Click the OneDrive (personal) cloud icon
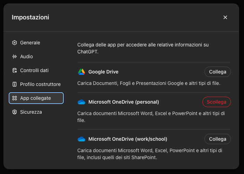The width and height of the screenshot is (244, 174). click(x=81, y=102)
